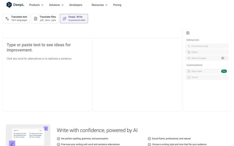Click the Show changes eye icon
The image size is (234, 146).
point(189,58)
